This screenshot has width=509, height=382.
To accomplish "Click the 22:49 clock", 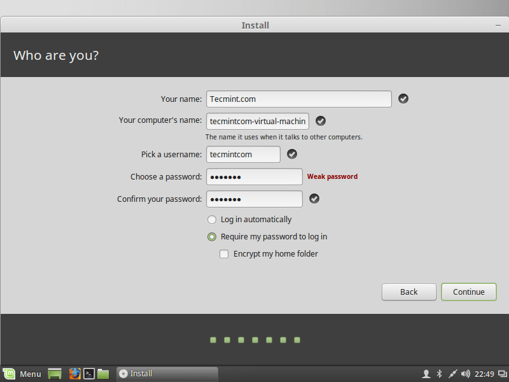I will click(x=484, y=374).
